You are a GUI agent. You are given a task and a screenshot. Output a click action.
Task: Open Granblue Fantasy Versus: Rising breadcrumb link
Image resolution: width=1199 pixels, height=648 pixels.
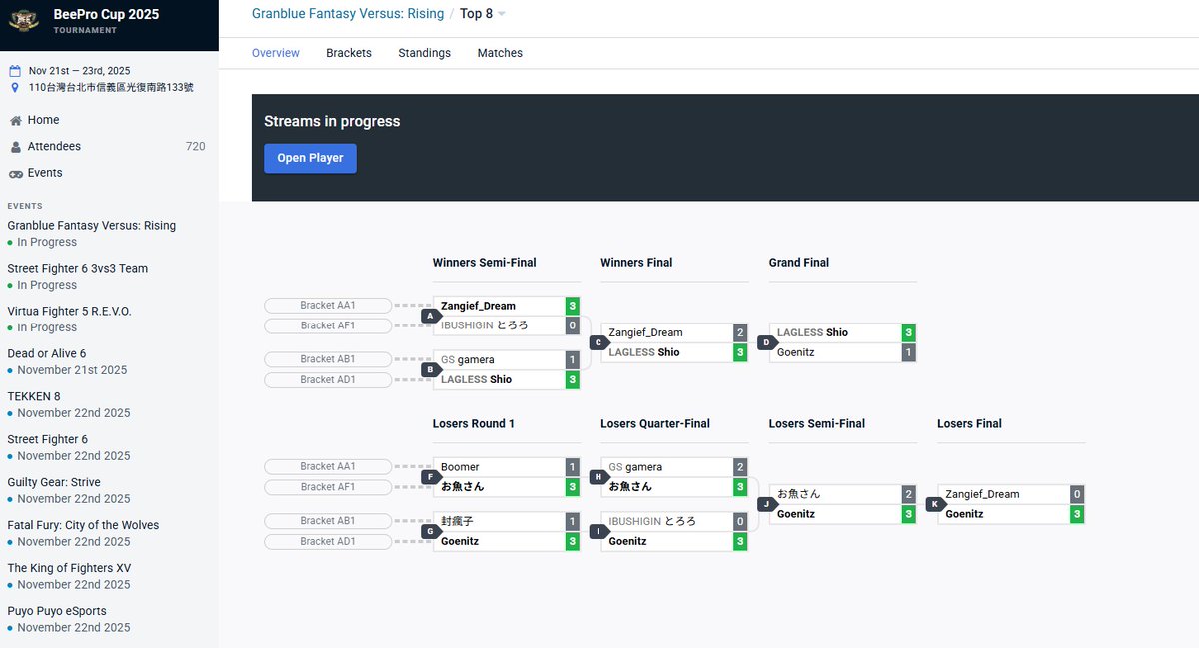(348, 14)
